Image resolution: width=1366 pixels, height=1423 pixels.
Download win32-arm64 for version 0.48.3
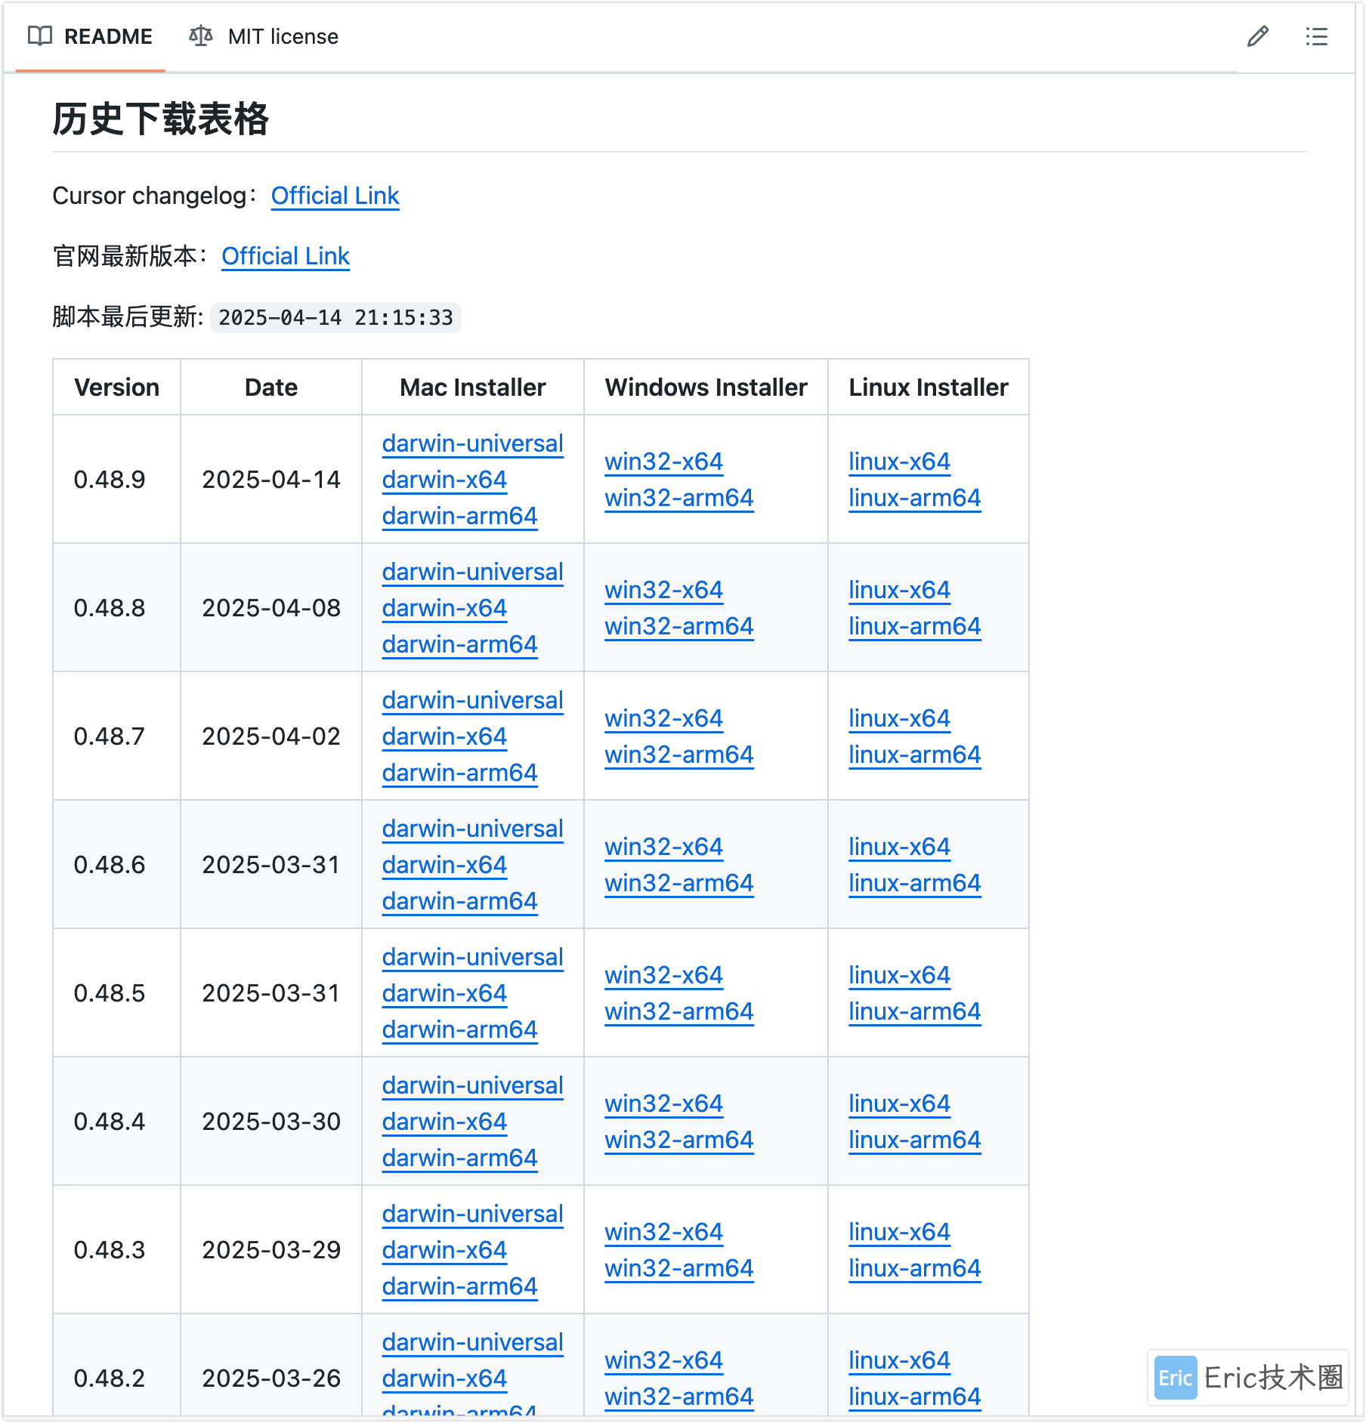coord(679,1268)
